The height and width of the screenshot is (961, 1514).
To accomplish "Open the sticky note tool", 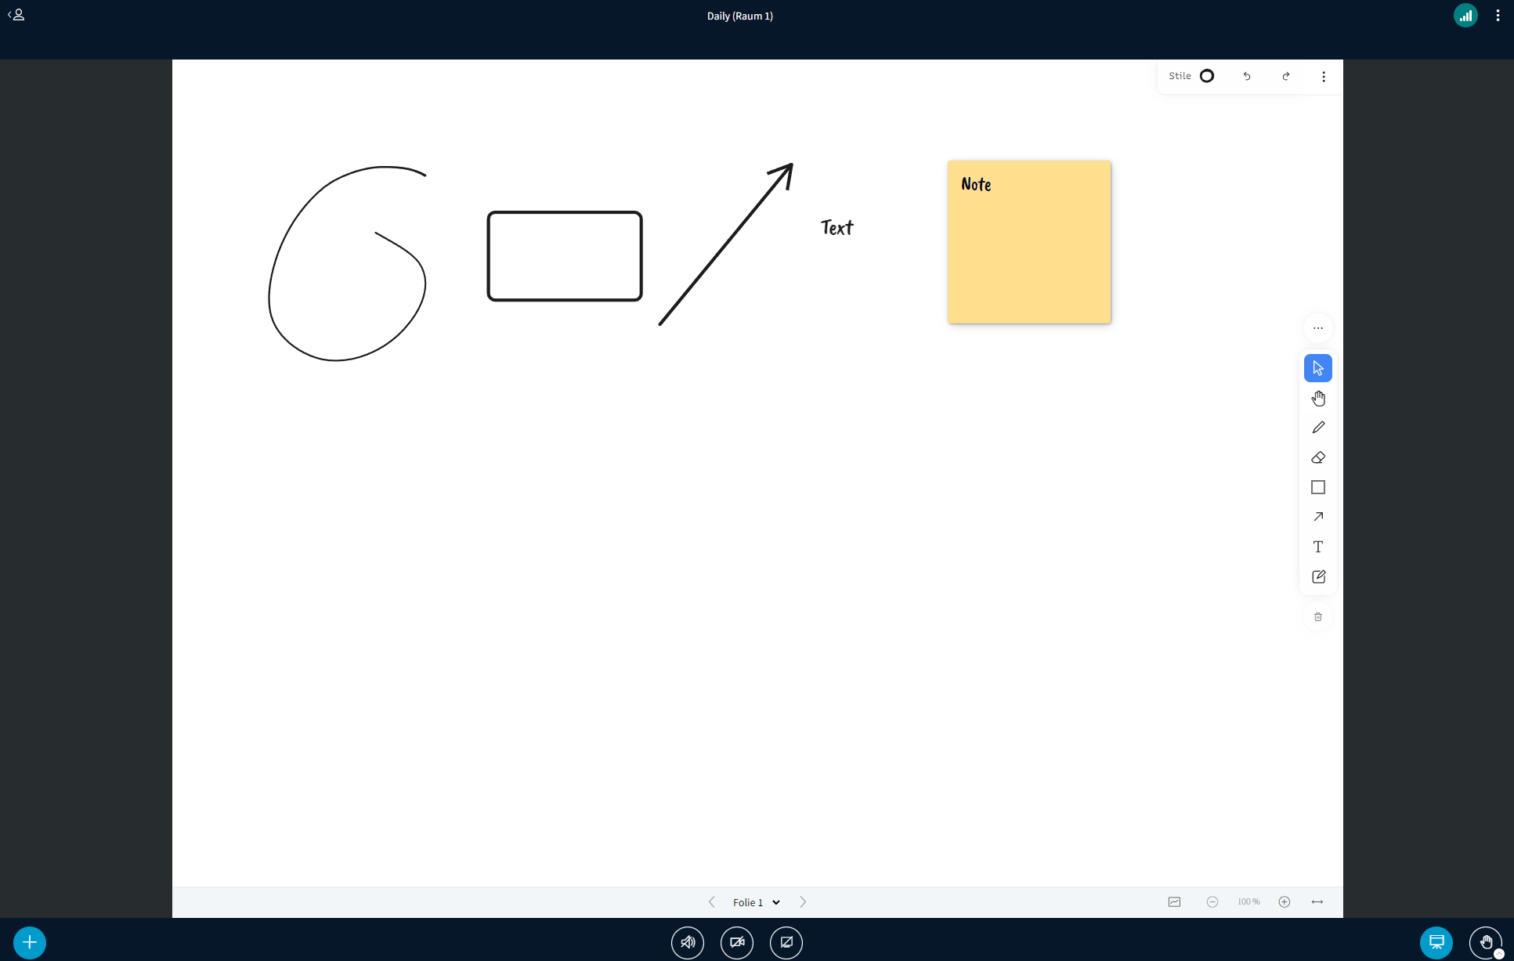I will [x=1317, y=576].
